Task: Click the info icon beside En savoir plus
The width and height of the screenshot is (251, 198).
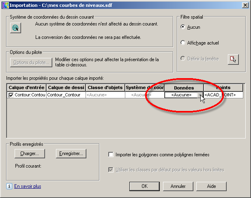Action: (9, 186)
